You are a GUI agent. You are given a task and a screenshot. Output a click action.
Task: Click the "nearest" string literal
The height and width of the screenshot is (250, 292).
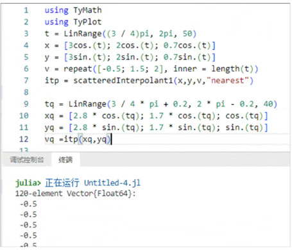pos(227,81)
